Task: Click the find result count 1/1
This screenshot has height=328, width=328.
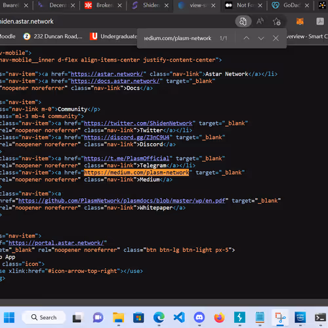Action: coord(223,38)
